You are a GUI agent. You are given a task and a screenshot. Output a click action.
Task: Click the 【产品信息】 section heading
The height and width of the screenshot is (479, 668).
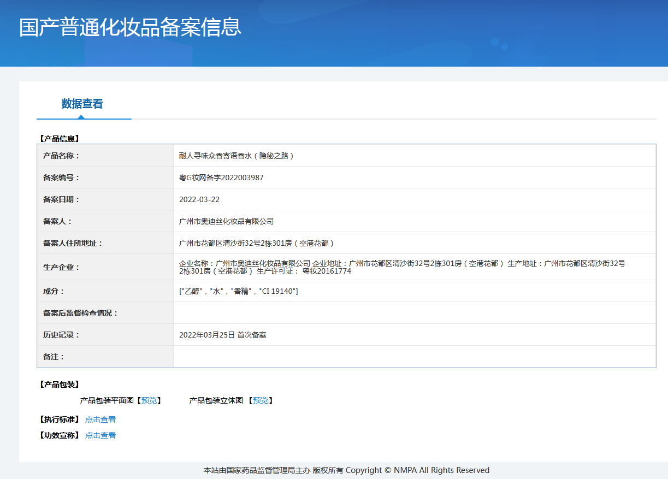tap(58, 138)
